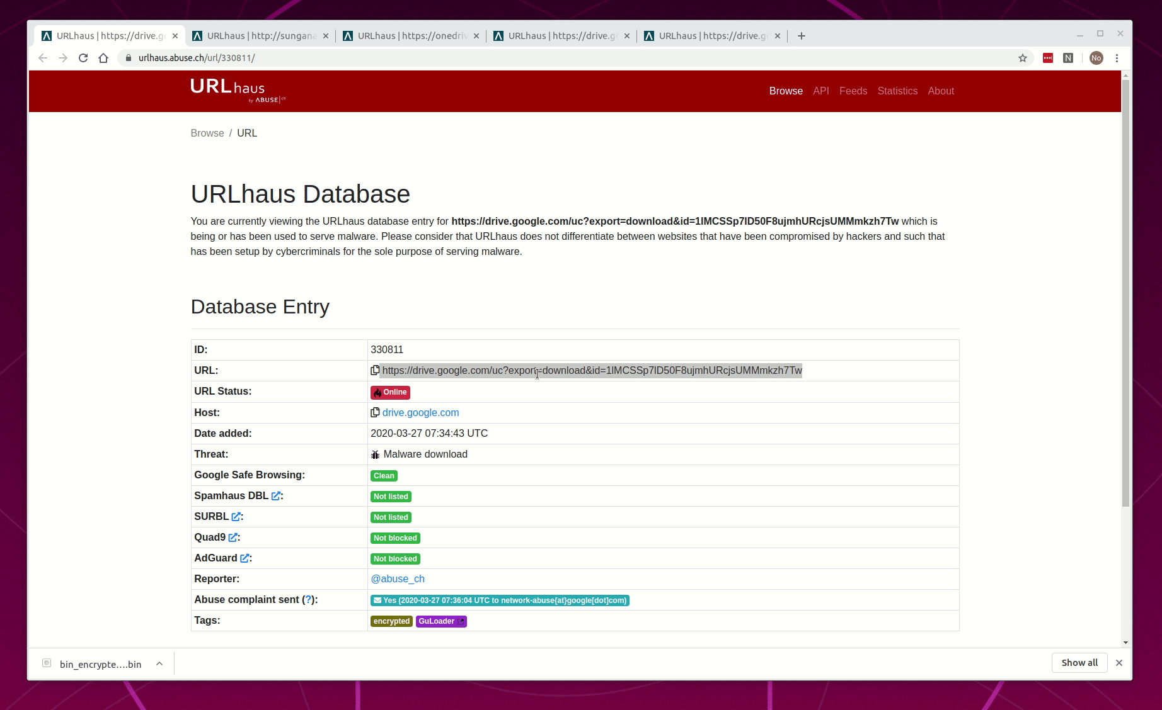Open the @abuse_ch reporter link
This screenshot has height=710, width=1162.
point(398,579)
